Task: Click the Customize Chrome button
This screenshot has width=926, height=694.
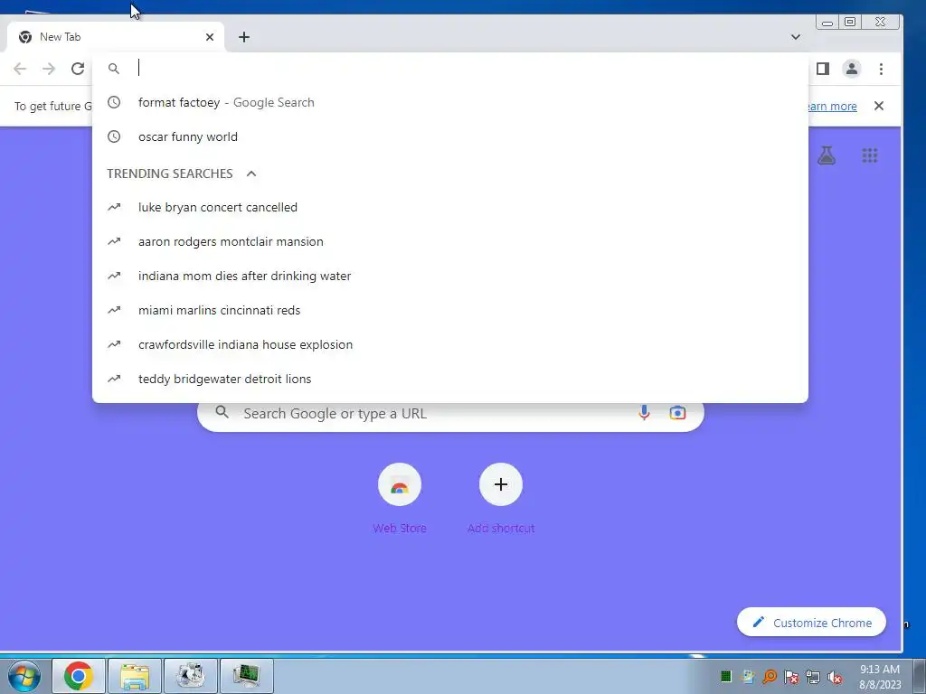Action: pyautogui.click(x=811, y=623)
